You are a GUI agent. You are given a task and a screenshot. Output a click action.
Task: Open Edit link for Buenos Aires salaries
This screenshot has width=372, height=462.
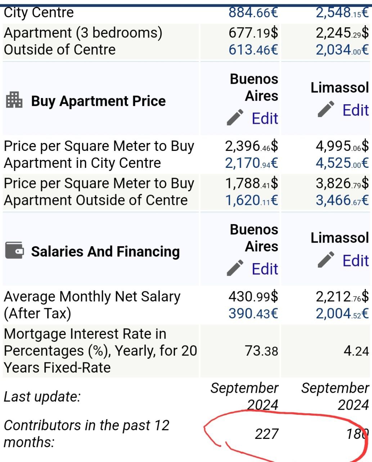265,269
